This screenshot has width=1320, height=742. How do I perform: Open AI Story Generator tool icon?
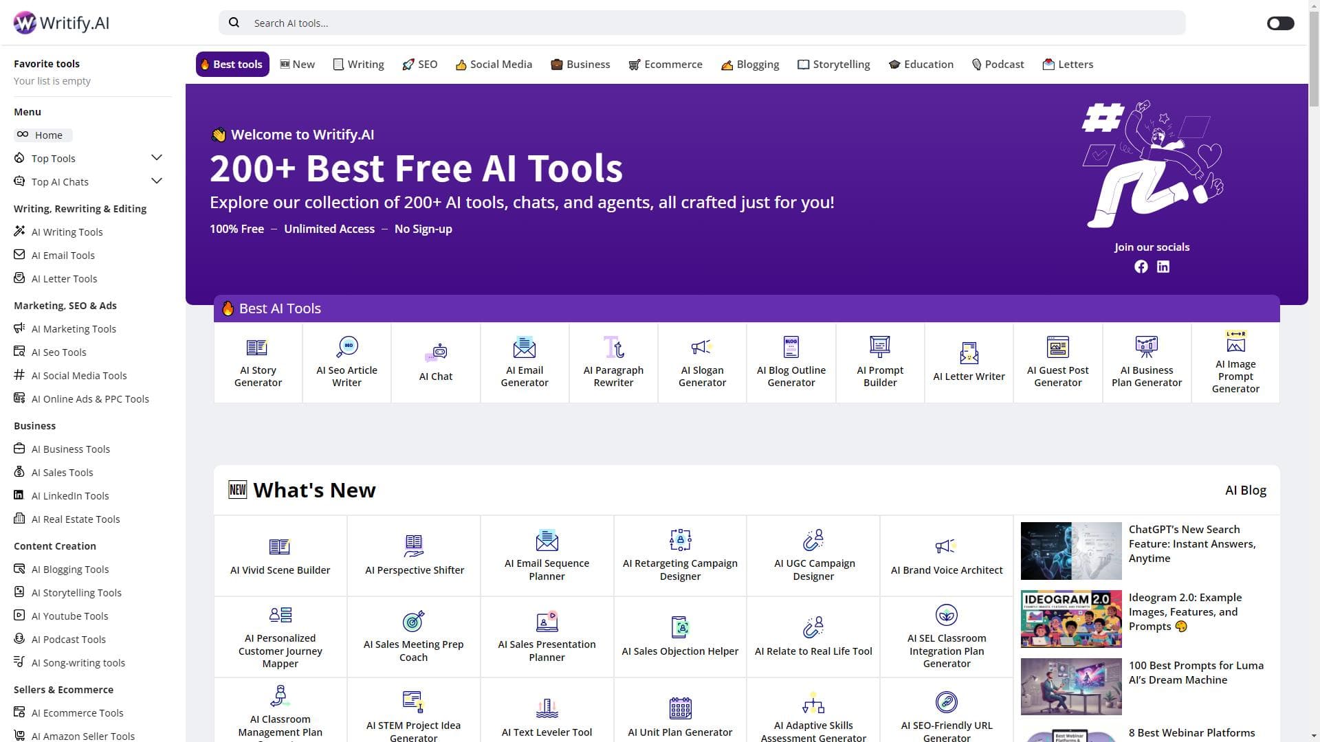257,348
